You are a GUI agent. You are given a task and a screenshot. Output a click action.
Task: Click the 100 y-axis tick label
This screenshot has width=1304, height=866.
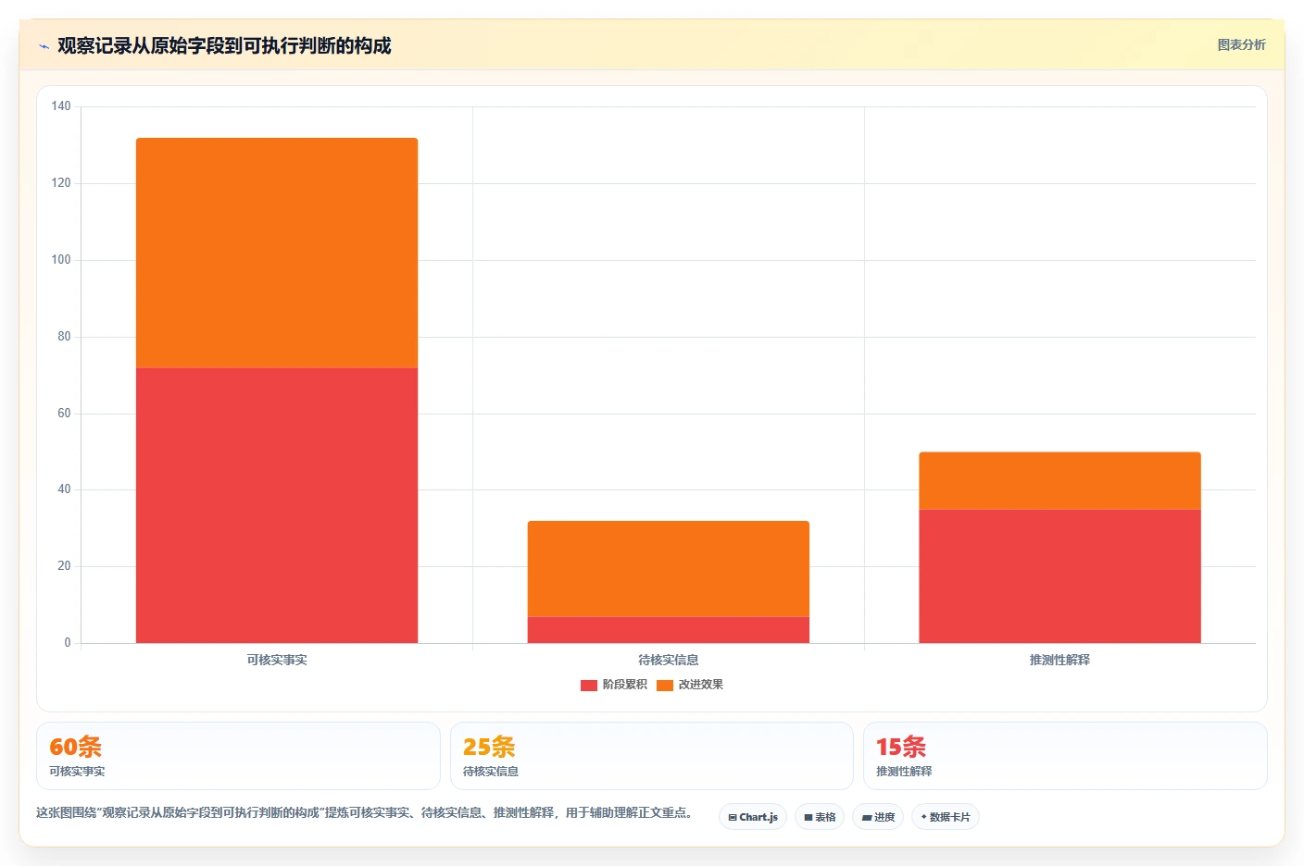tap(61, 260)
